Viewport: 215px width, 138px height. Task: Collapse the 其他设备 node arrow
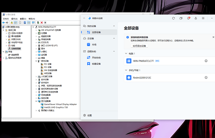[x=36, y=61]
